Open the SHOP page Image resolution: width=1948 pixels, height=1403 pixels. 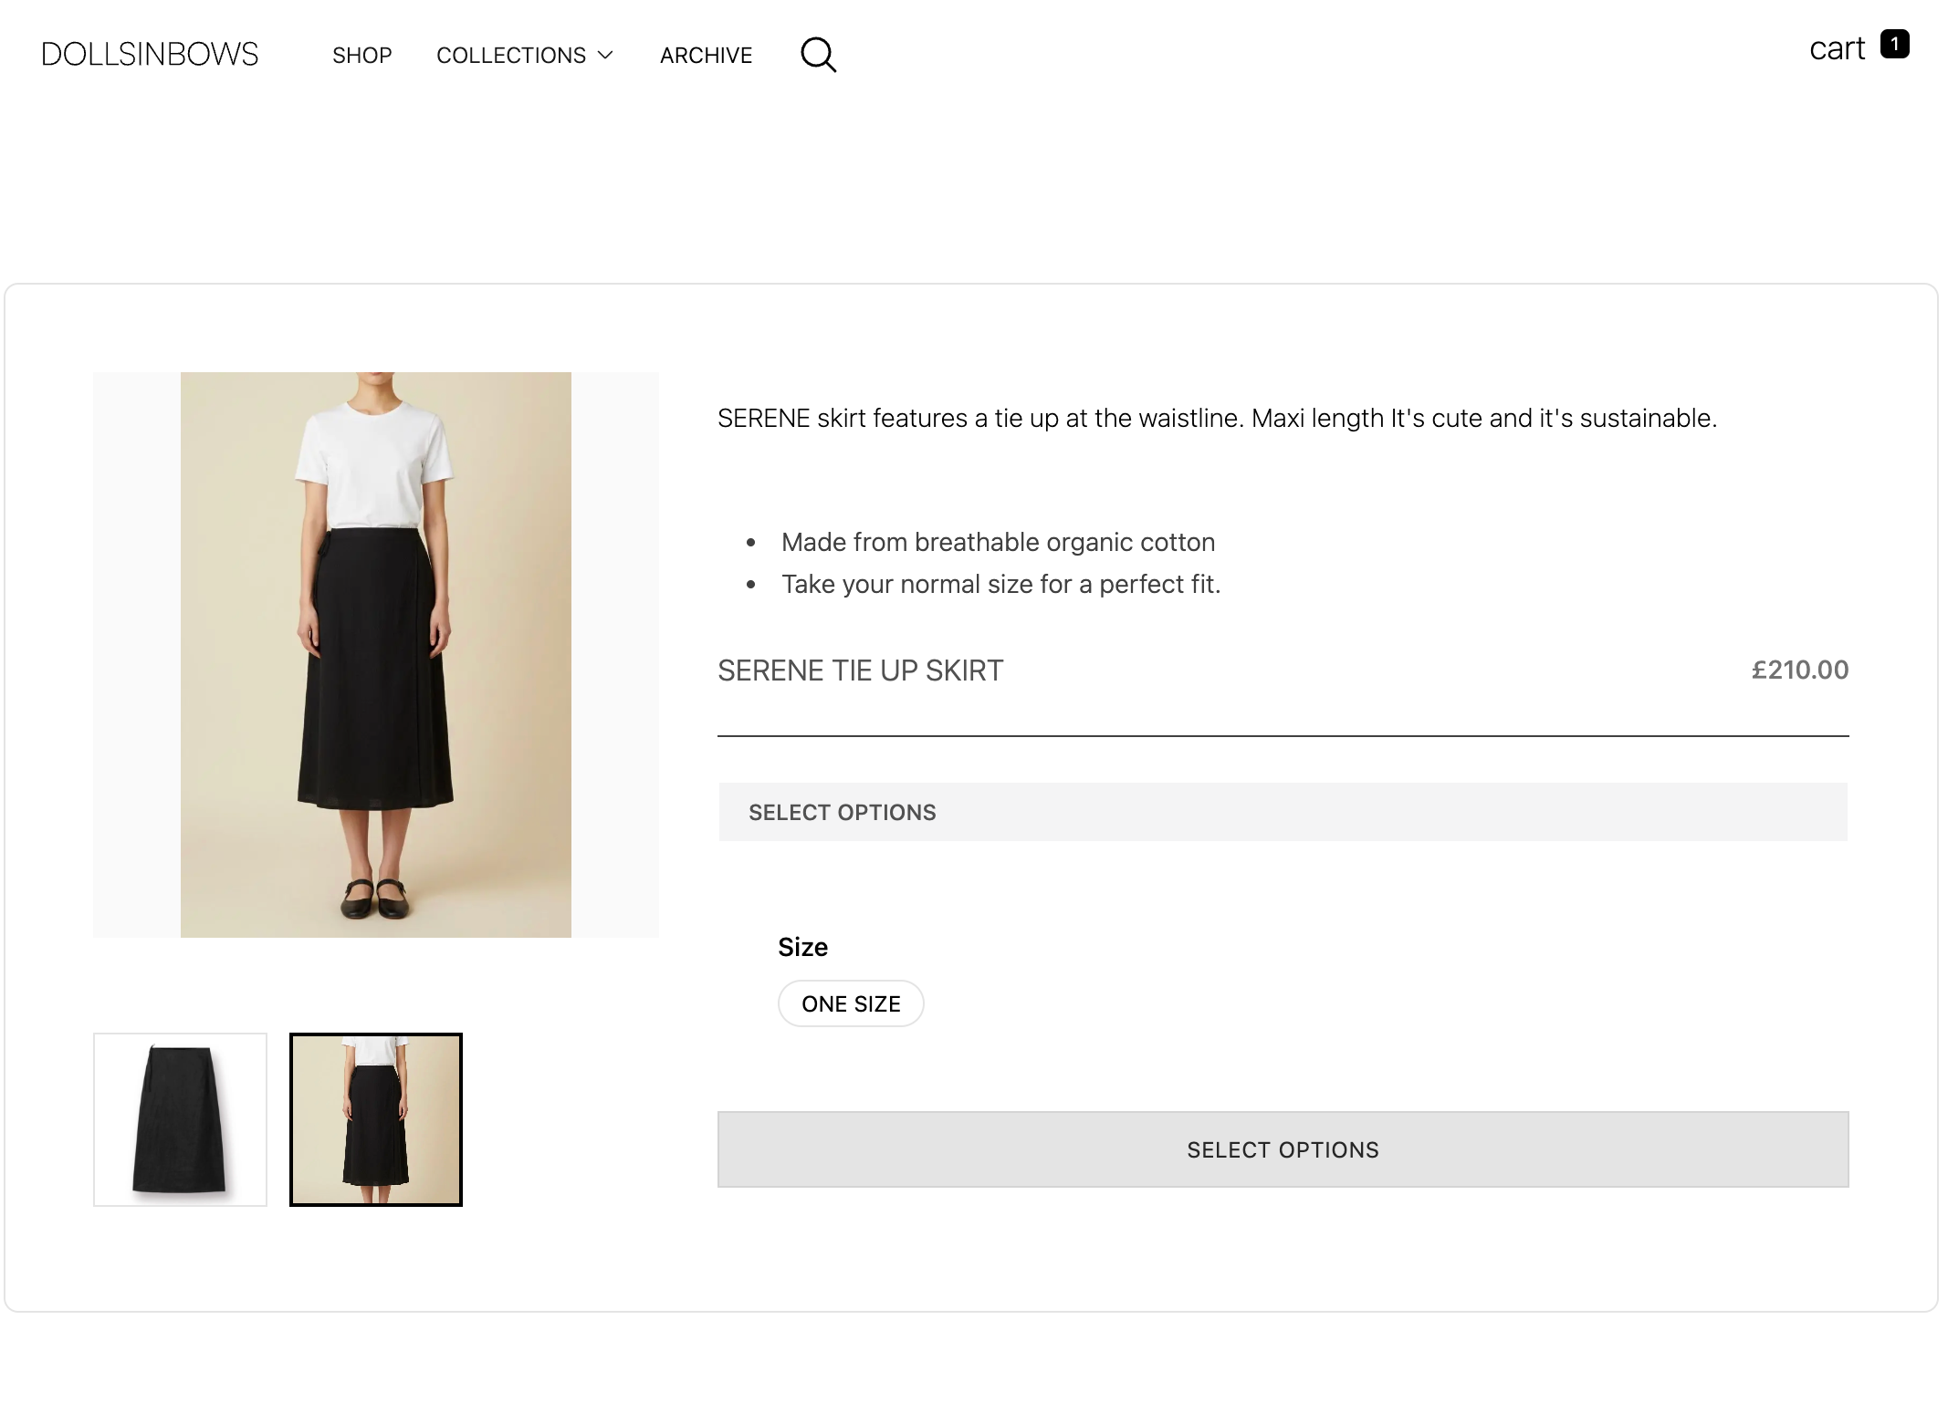[362, 56]
